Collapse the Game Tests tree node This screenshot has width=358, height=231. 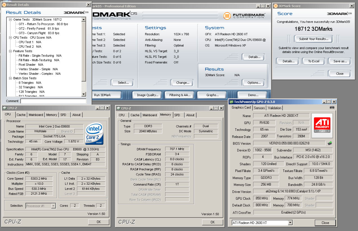tap(10, 19)
